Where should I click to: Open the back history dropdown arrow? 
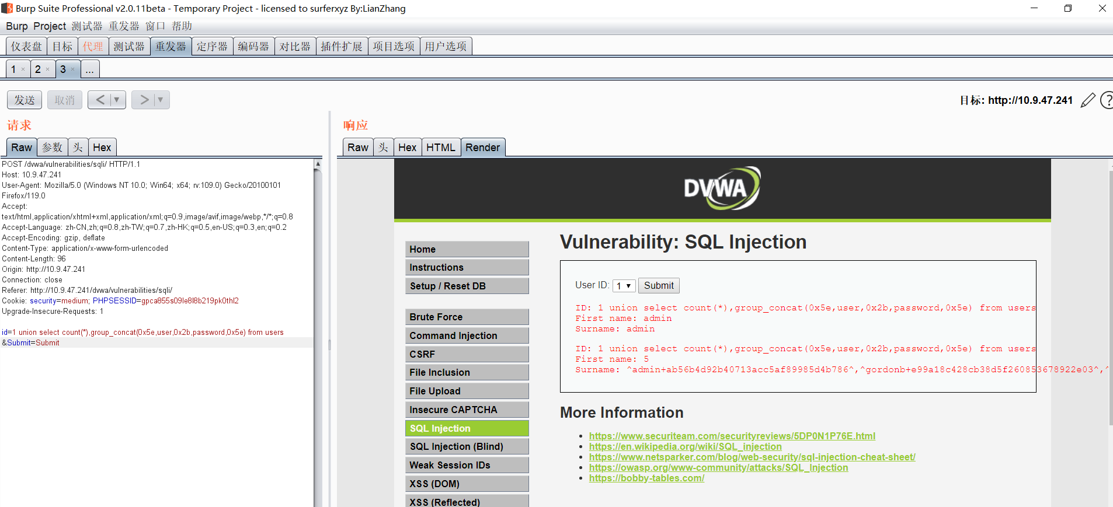tap(117, 100)
